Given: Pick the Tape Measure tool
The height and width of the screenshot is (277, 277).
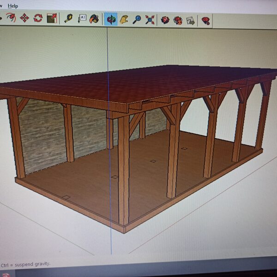Looking at the screenshot, I should click(68, 19).
